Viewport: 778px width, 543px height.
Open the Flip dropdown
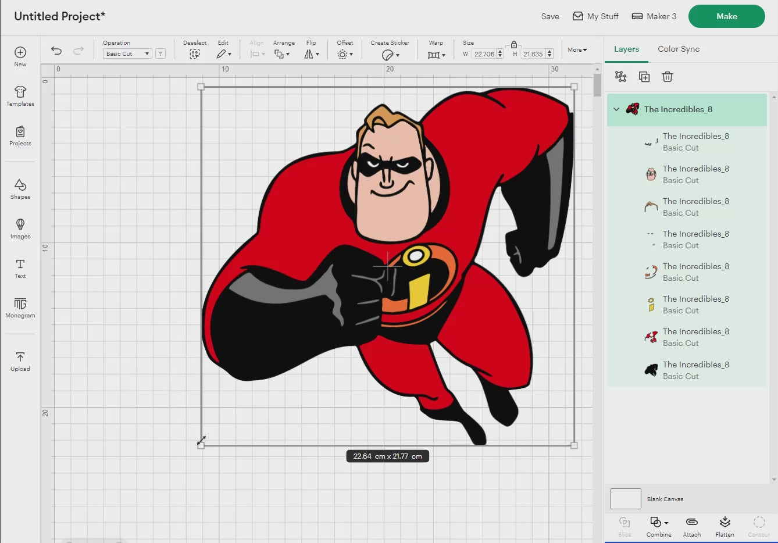pos(312,54)
